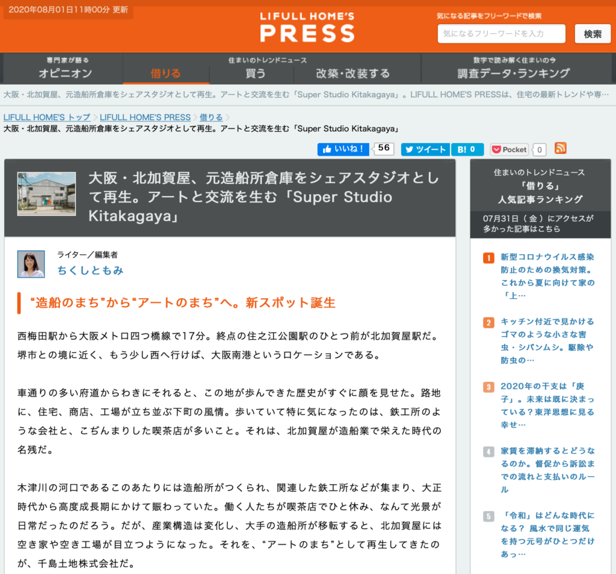Open the 改築・改装する tab
The width and height of the screenshot is (616, 574).
click(x=353, y=69)
